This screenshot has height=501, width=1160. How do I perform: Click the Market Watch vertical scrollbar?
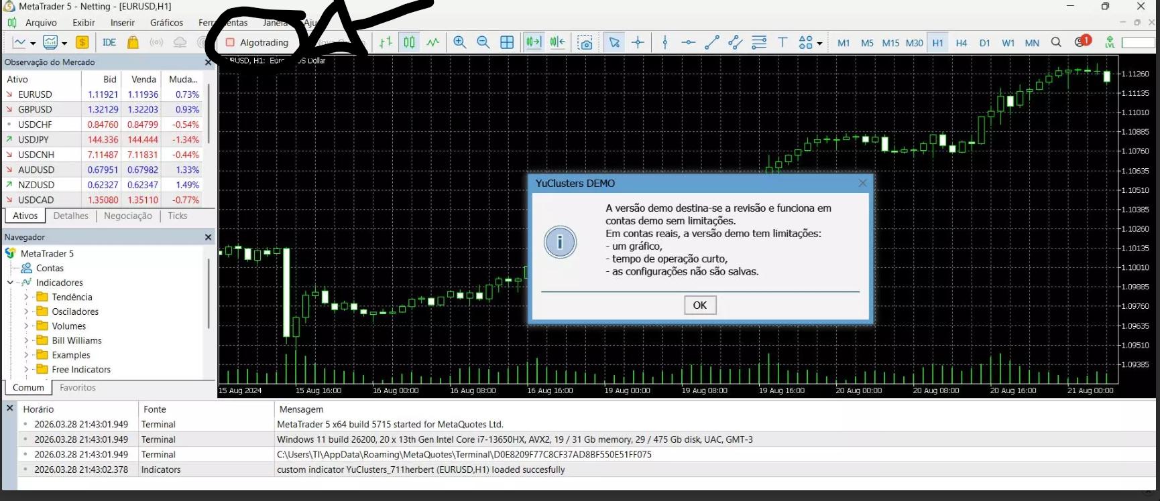coord(209,114)
